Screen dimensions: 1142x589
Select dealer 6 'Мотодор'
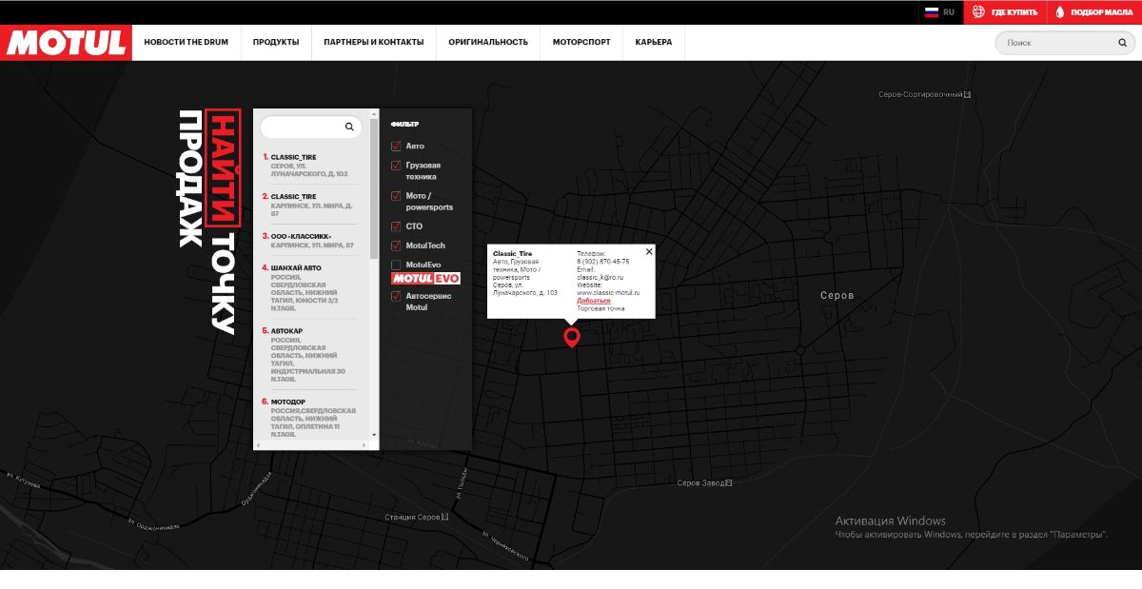(309, 419)
